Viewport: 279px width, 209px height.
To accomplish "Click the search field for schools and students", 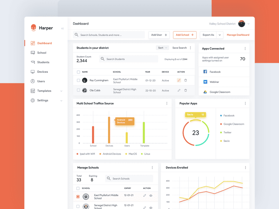I will [x=109, y=35].
